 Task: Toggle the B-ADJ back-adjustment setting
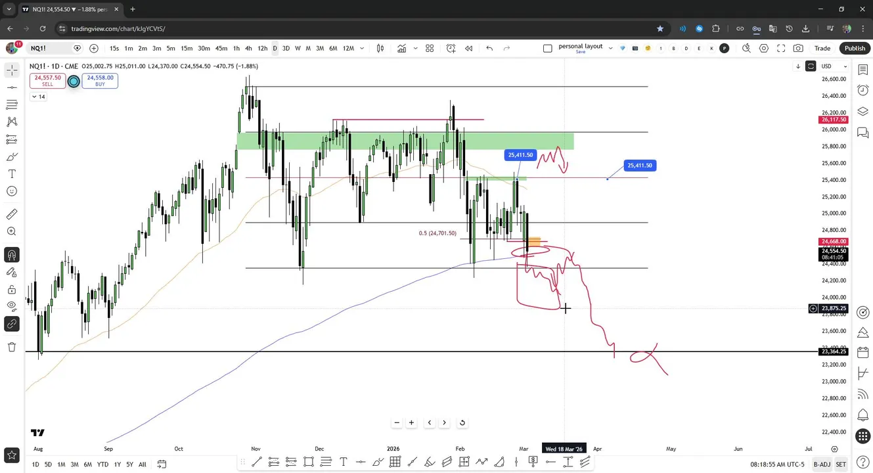[822, 464]
